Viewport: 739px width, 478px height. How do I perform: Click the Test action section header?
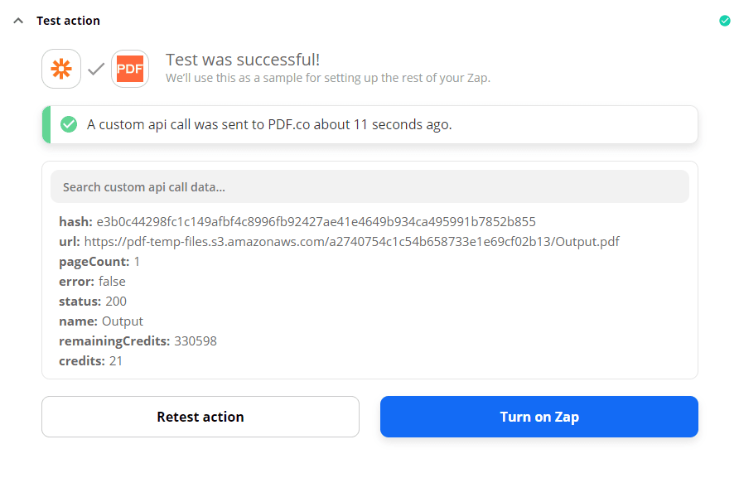coord(68,21)
